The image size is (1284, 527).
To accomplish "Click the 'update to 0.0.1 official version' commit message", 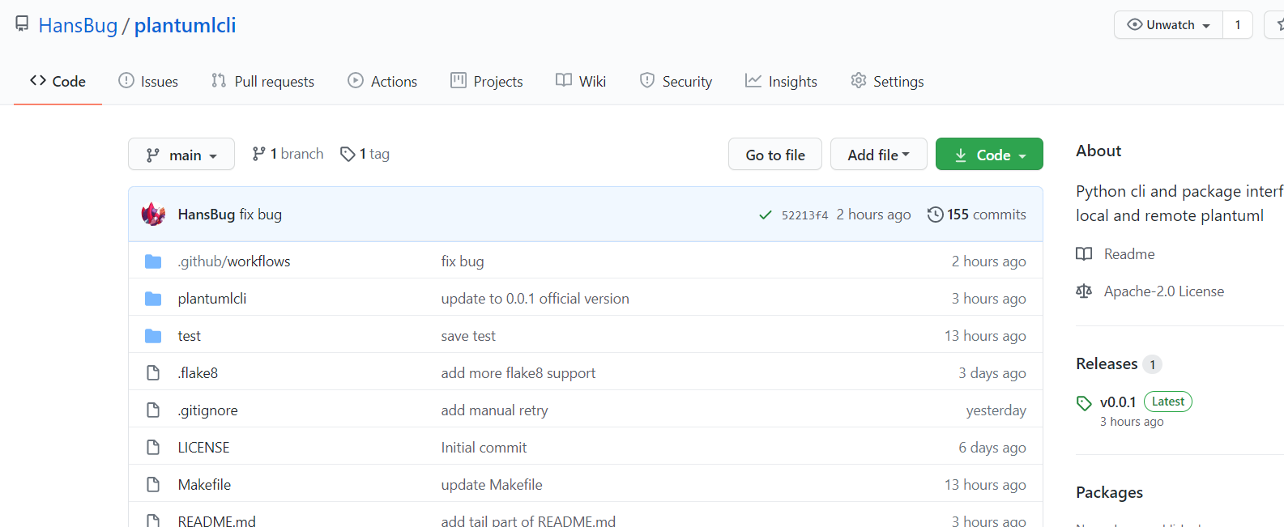I will 535,299.
